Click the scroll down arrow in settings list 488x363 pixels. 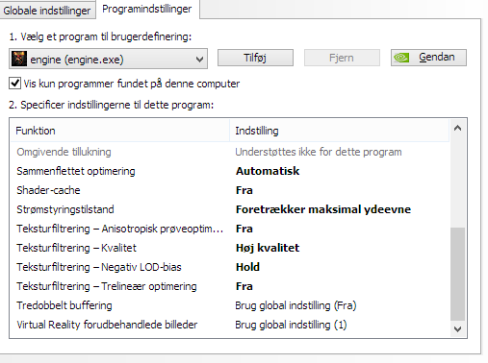[457, 328]
